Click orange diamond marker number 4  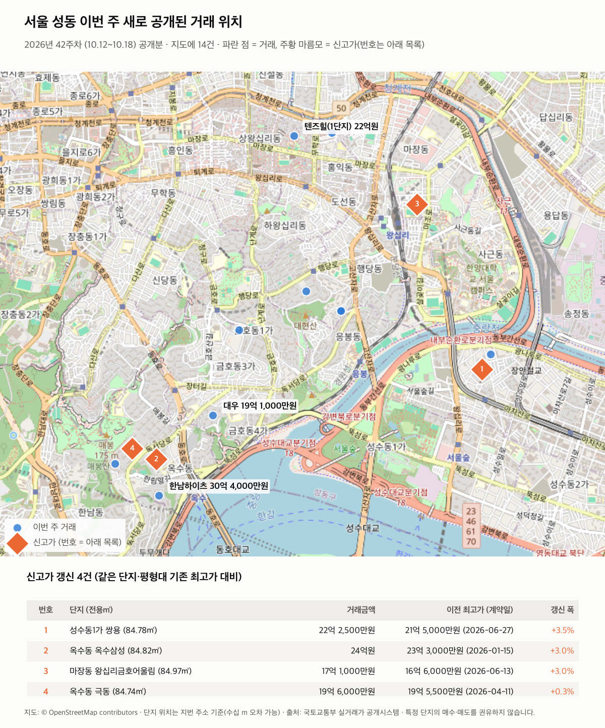click(132, 448)
